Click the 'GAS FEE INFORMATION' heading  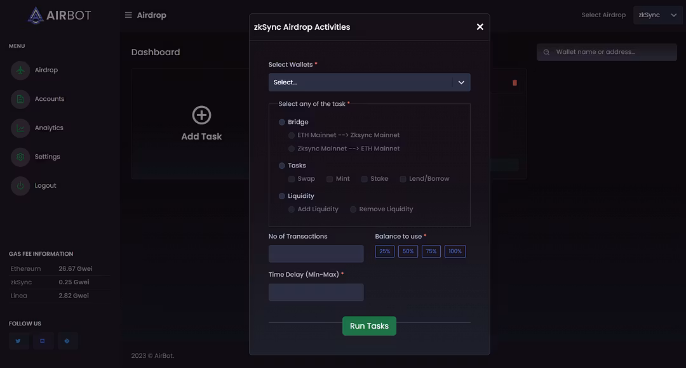coord(41,254)
